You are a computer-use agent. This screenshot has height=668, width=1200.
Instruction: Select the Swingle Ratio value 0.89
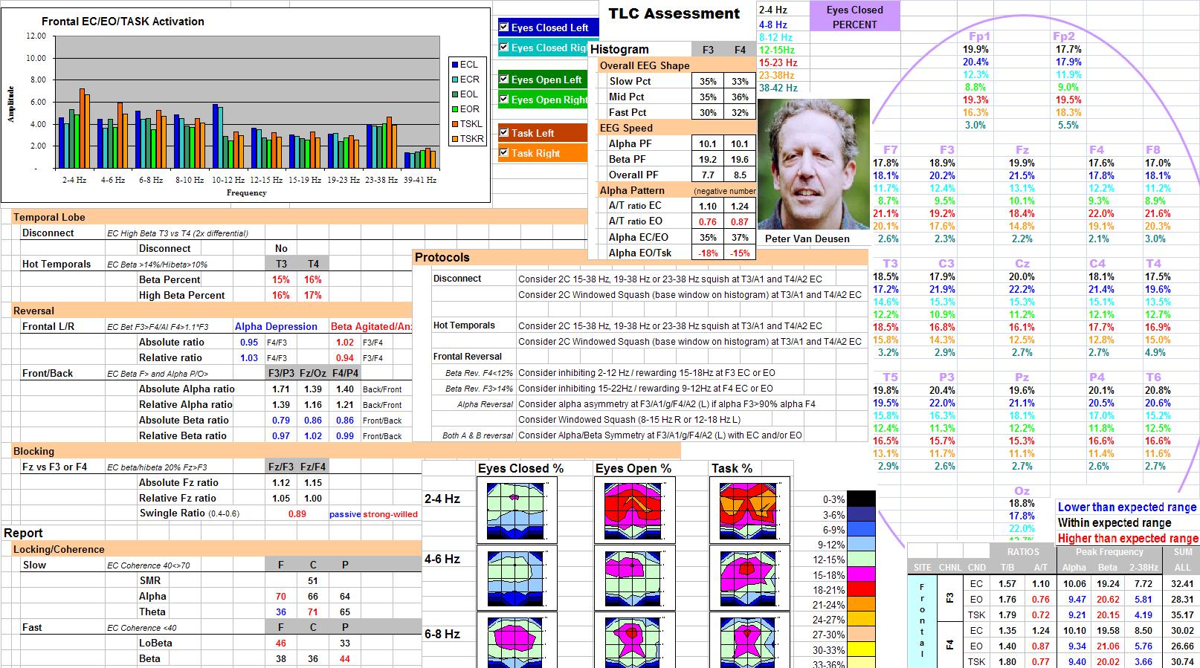297,513
